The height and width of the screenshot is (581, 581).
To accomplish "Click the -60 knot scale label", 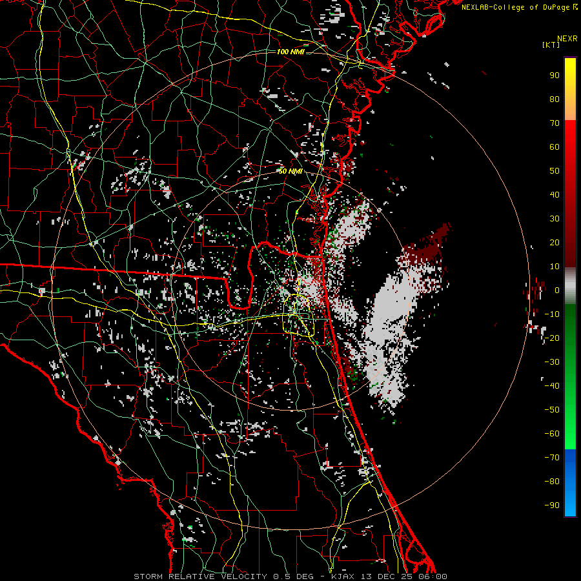I will click(x=552, y=434).
